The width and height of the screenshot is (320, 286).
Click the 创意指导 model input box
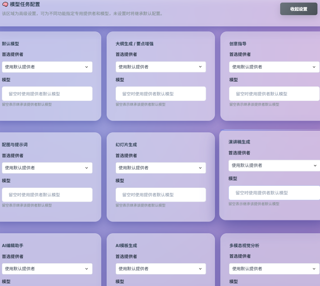click(x=274, y=94)
